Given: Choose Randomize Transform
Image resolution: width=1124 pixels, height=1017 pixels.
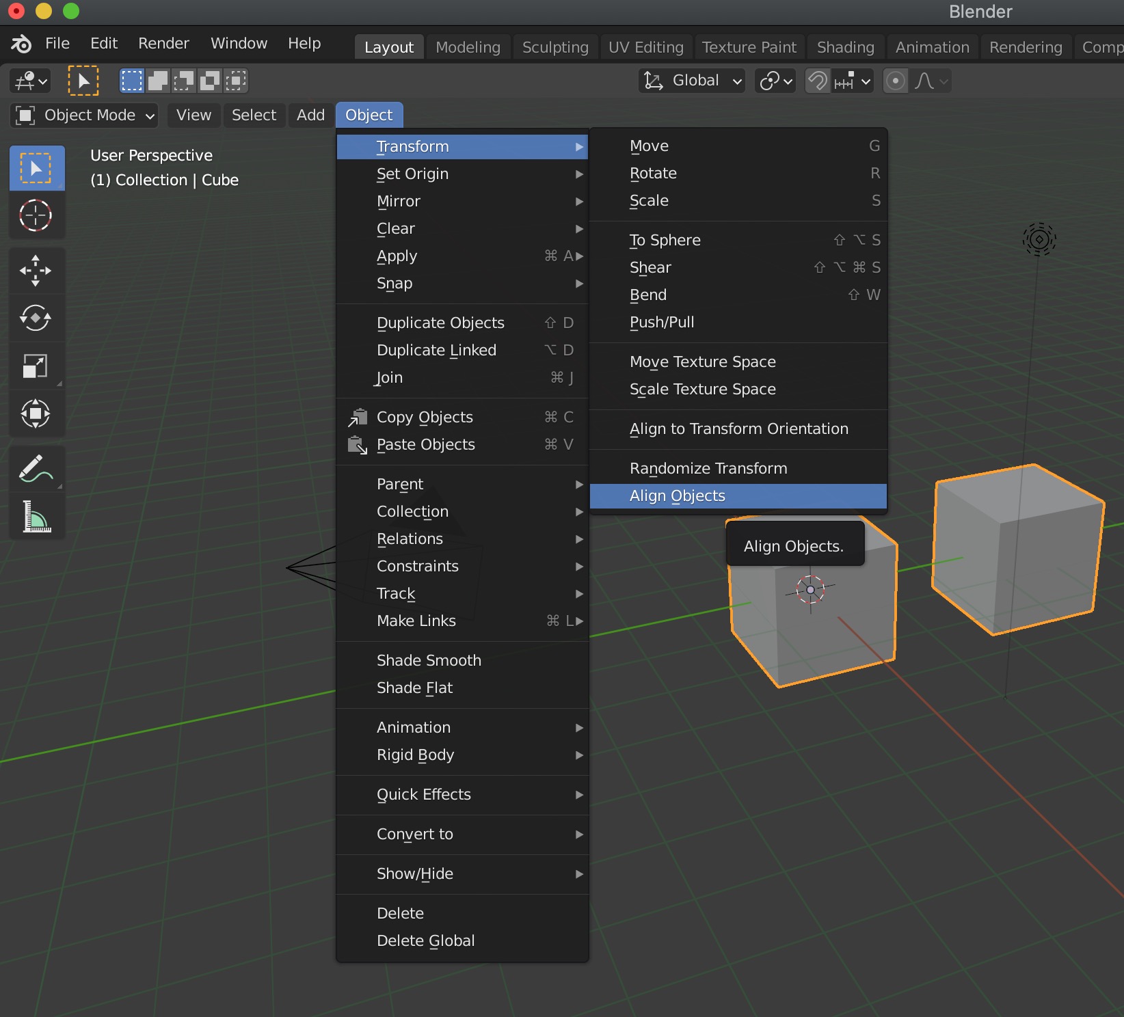Looking at the screenshot, I should coord(738,468).
